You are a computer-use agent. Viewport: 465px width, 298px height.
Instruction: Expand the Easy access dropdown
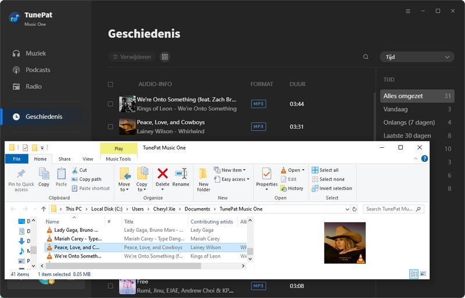point(248,179)
